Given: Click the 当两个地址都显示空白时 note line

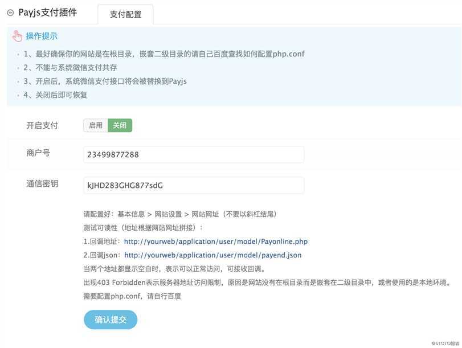Looking at the screenshot, I should click(x=175, y=269).
